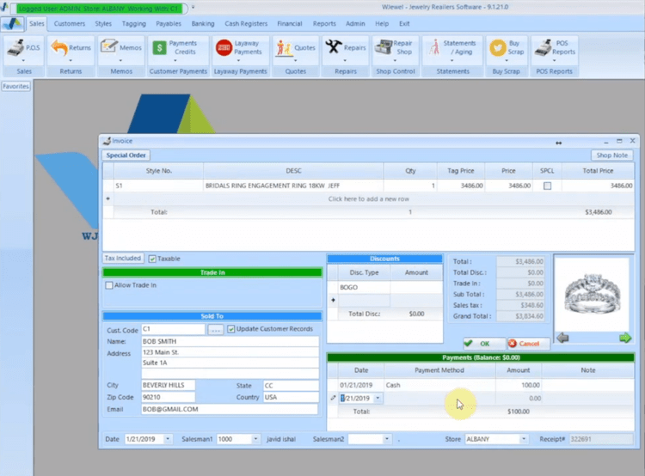Image resolution: width=645 pixels, height=476 pixels.
Task: Enable the Allow Trade In checkbox
Action: pyautogui.click(x=108, y=285)
